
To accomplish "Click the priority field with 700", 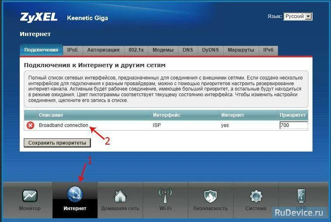I will tap(294, 125).
